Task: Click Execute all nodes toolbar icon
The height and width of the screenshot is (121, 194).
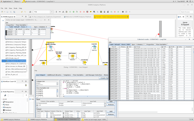Action: coord(73,12)
